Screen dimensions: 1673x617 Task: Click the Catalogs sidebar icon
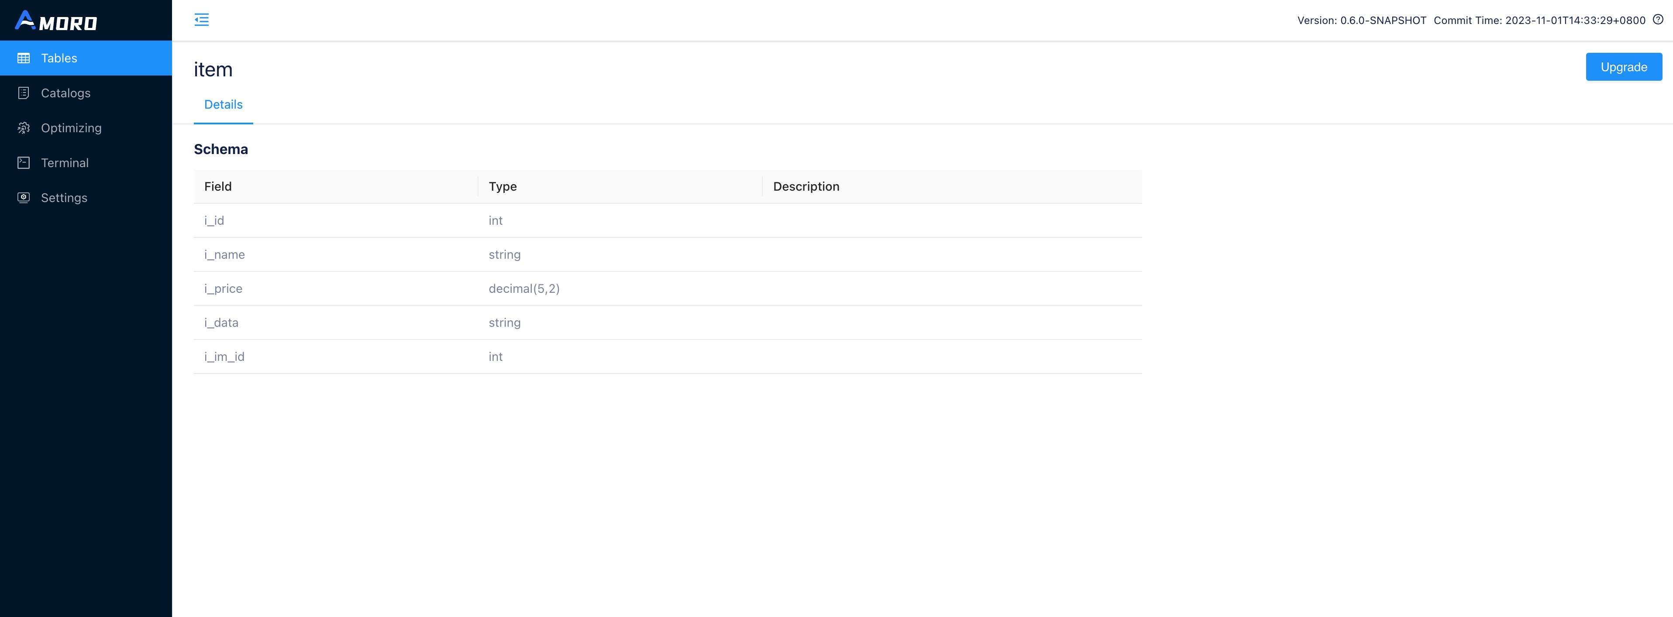pos(24,93)
